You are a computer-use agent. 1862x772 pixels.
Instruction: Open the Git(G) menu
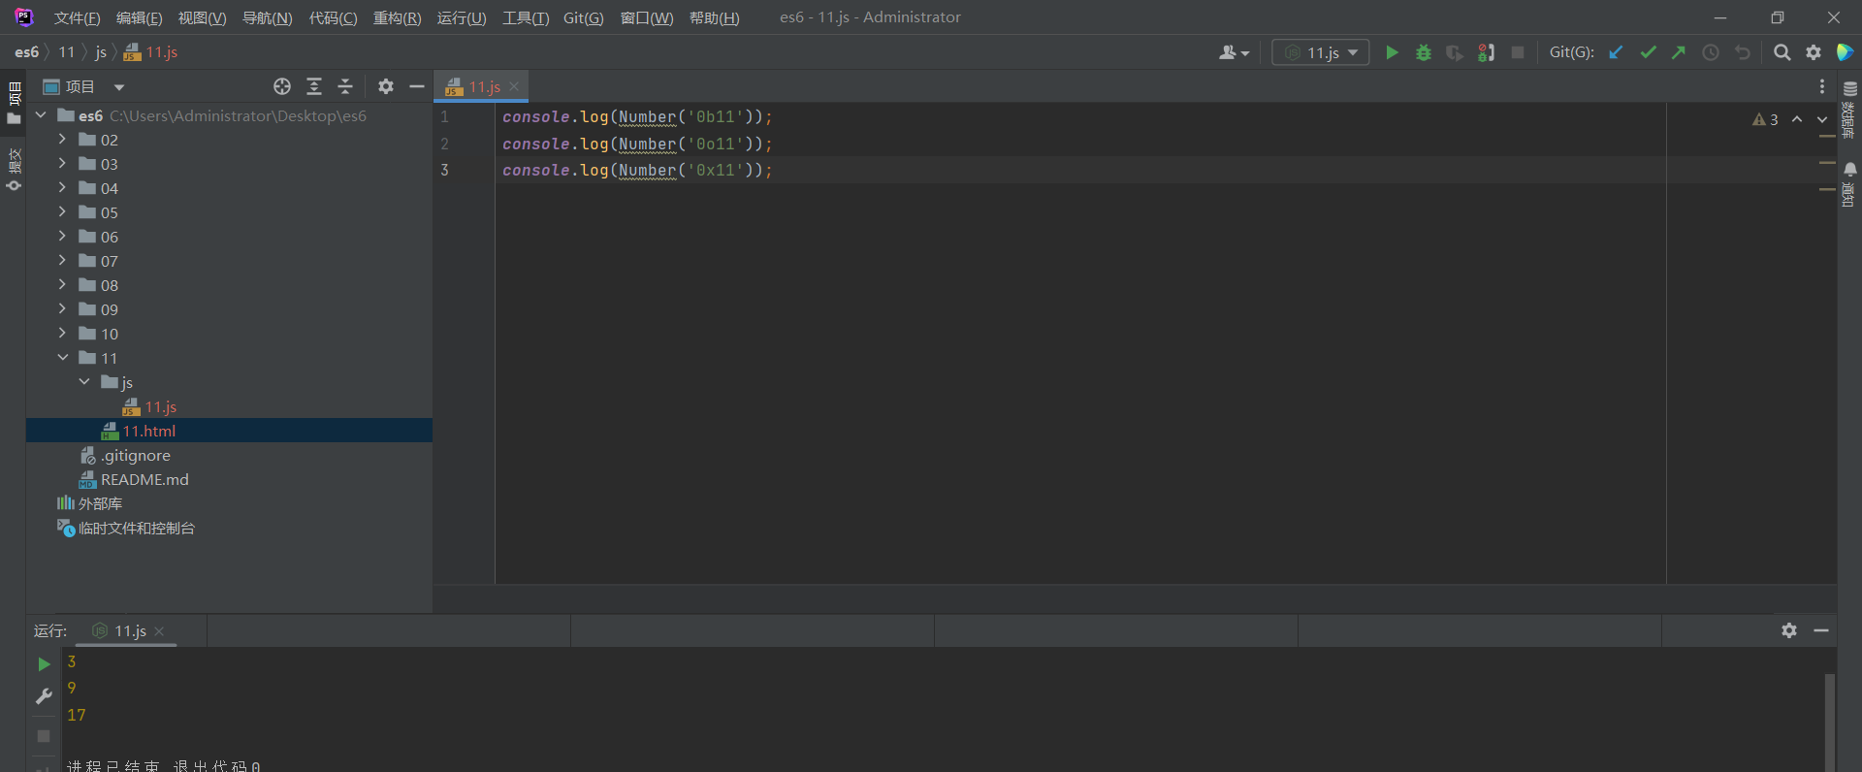tap(583, 18)
